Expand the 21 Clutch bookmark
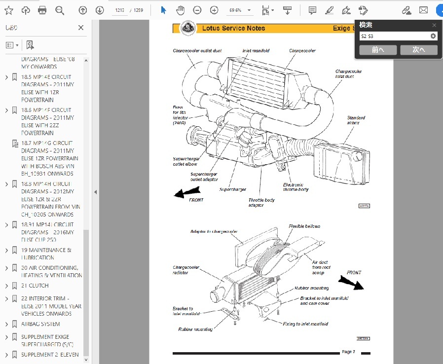Screen dimensions: 443x364 click(7, 286)
